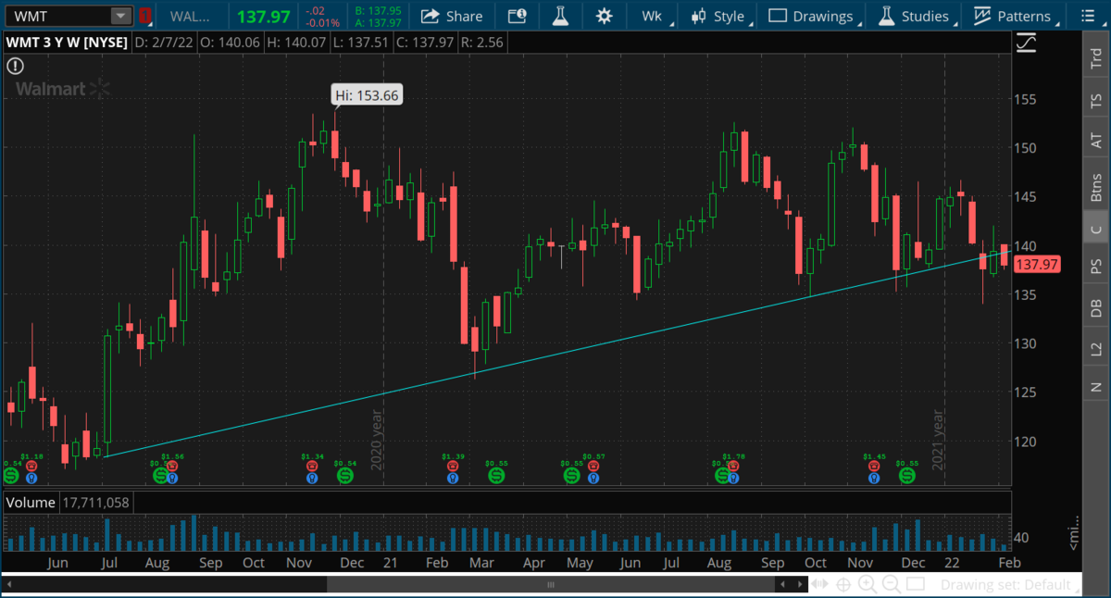1111x598 pixels.
Task: Click the scrollbar right arrow button
Action: point(799,585)
